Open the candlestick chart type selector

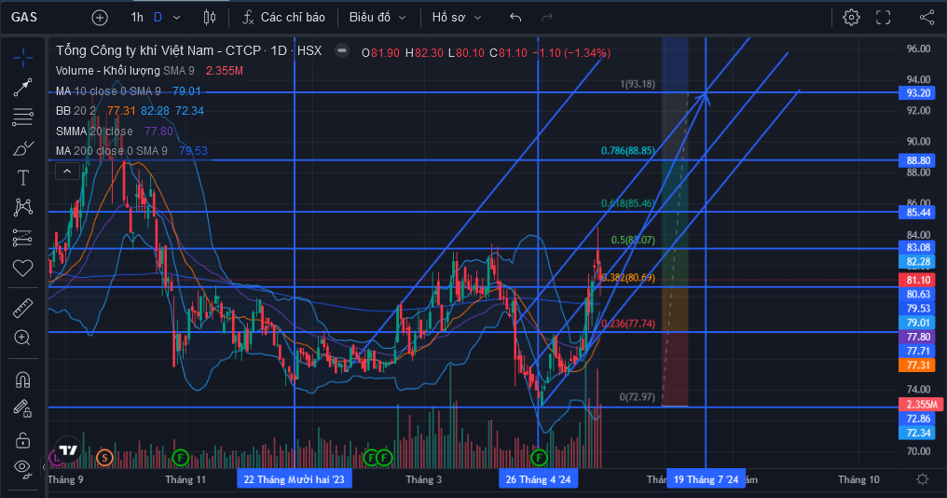point(210,18)
